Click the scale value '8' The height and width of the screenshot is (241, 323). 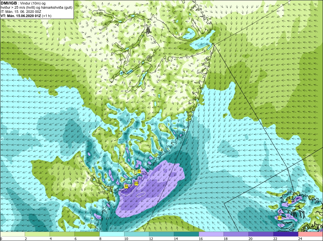(x=100, y=239)
